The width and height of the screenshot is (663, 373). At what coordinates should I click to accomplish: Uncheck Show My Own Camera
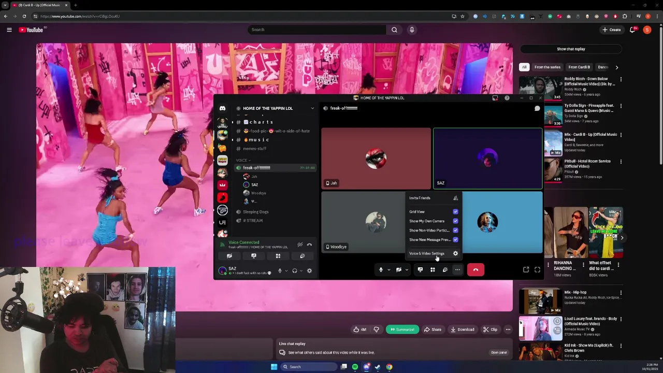tap(455, 221)
